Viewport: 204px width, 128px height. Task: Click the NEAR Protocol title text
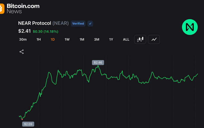(35, 23)
